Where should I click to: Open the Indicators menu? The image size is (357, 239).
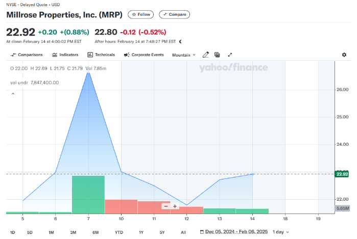pos(65,55)
